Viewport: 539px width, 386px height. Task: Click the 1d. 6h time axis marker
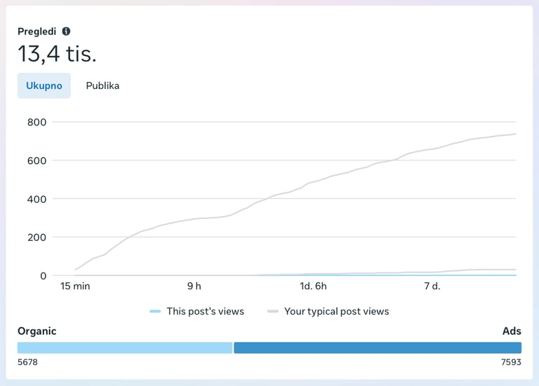(313, 286)
